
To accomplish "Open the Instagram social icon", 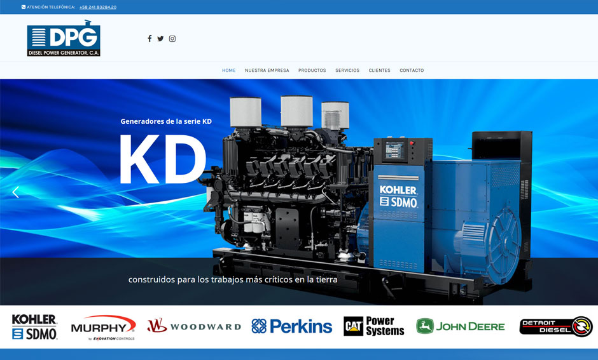I will pyautogui.click(x=172, y=39).
